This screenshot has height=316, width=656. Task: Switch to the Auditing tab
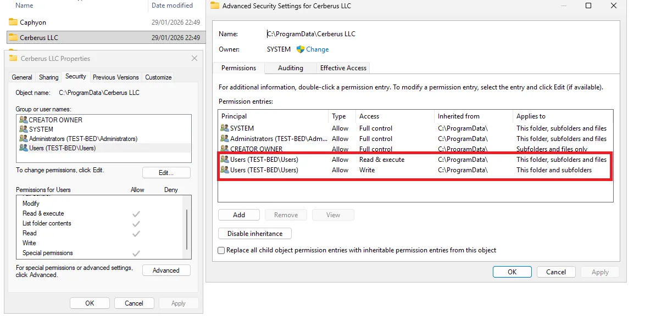(290, 68)
